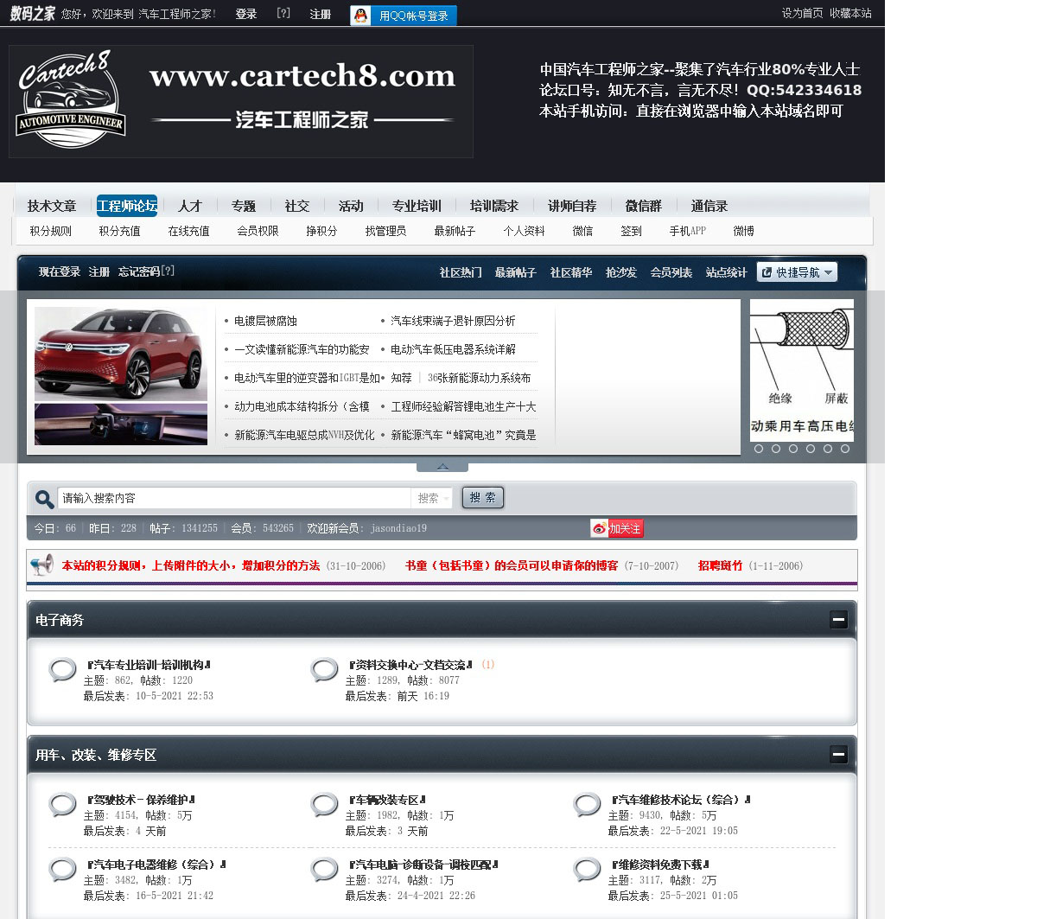Image resolution: width=1037 pixels, height=919 pixels.
Task: Open 积分规则 submenu item
Action: click(51, 231)
